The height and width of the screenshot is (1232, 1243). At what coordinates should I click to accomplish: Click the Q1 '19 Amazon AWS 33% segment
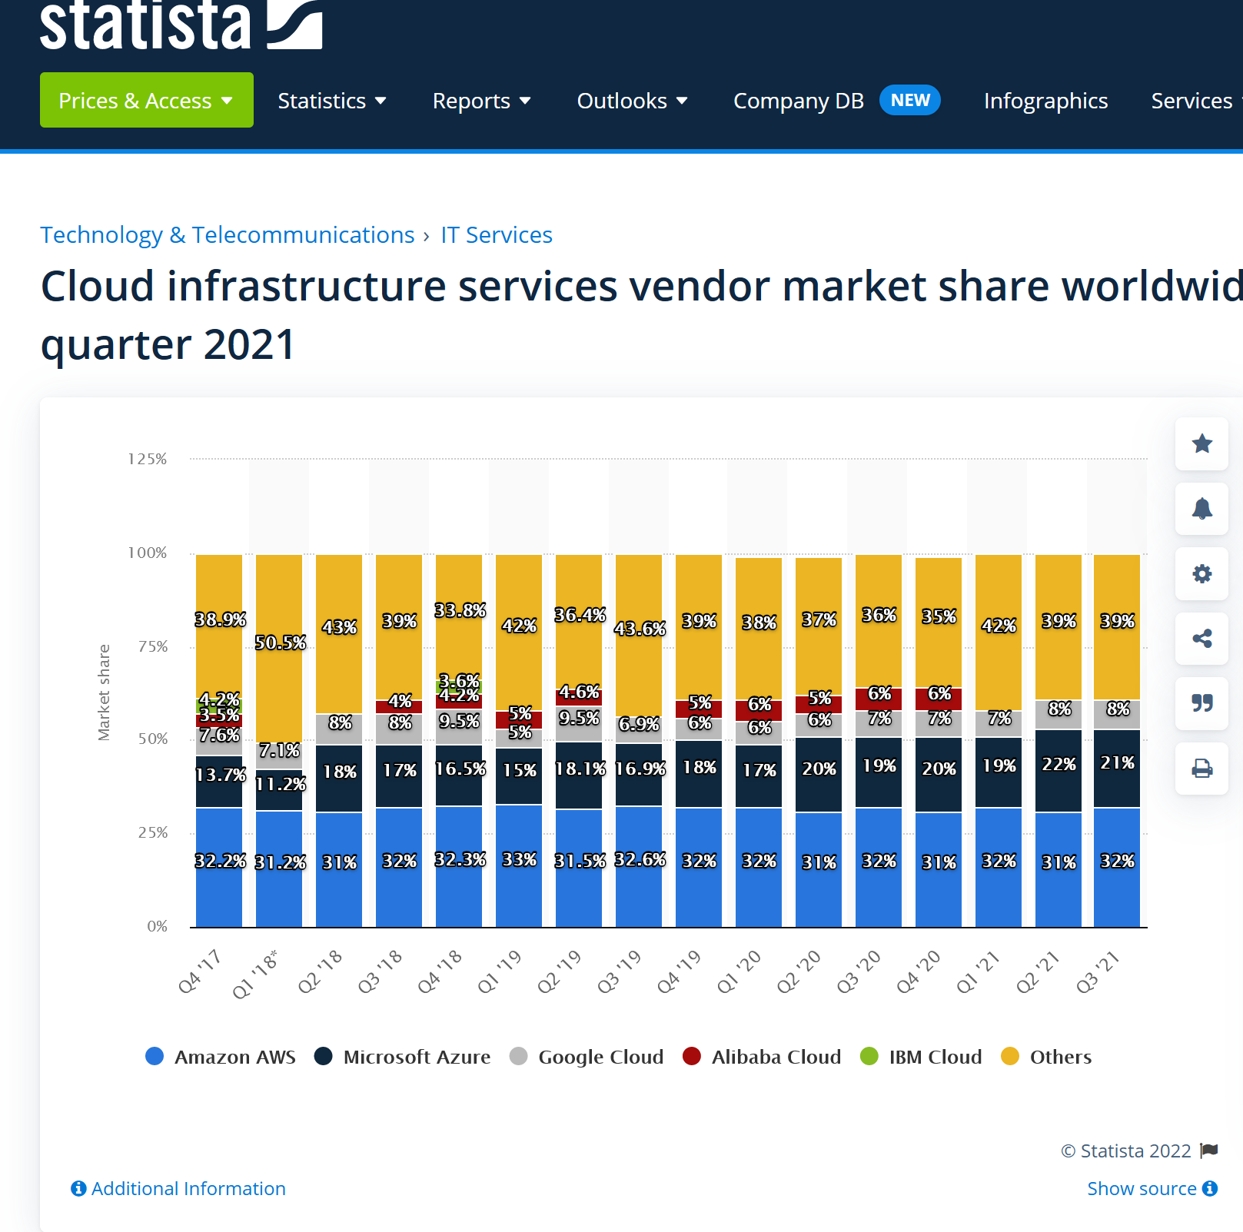pyautogui.click(x=519, y=866)
